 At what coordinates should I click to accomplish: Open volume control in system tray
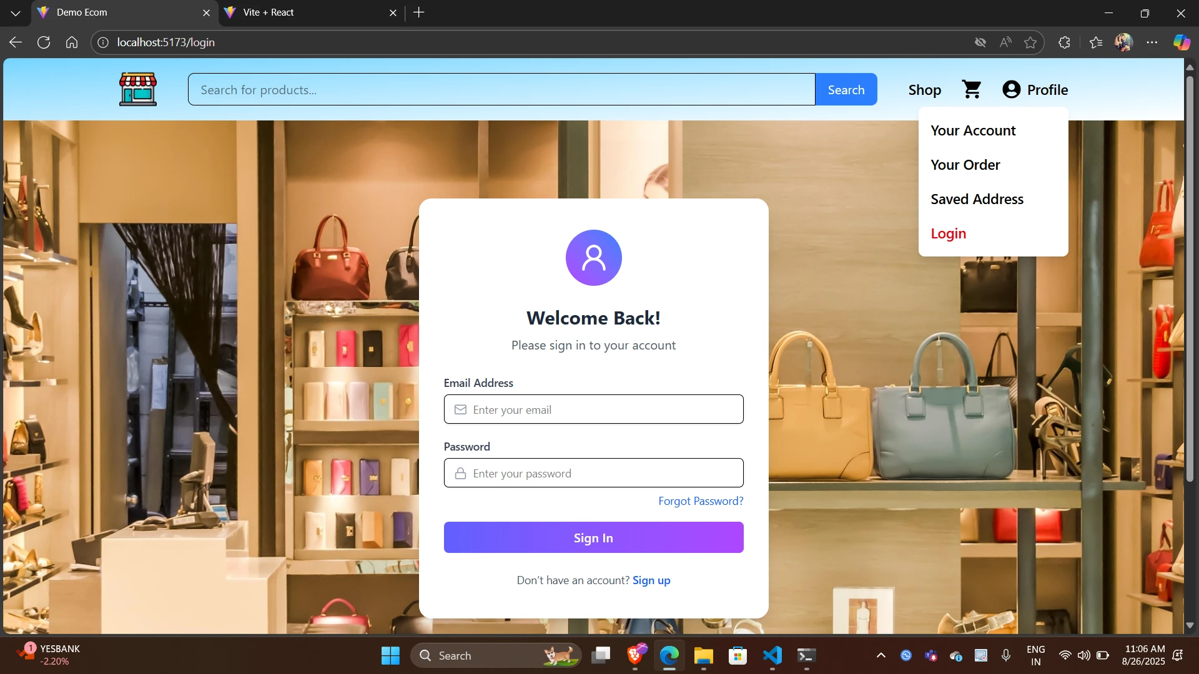coord(1084,655)
